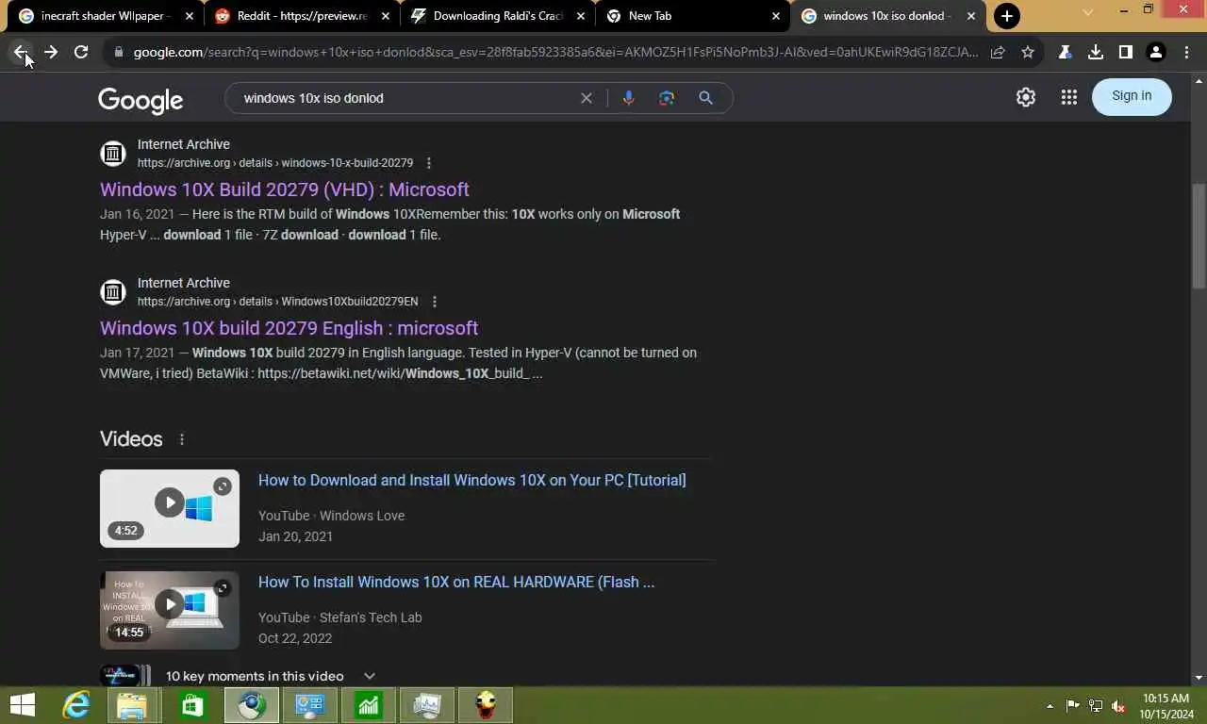This screenshot has height=724, width=1207.
Task: Switch to the New Tab tab
Action: 694,16
